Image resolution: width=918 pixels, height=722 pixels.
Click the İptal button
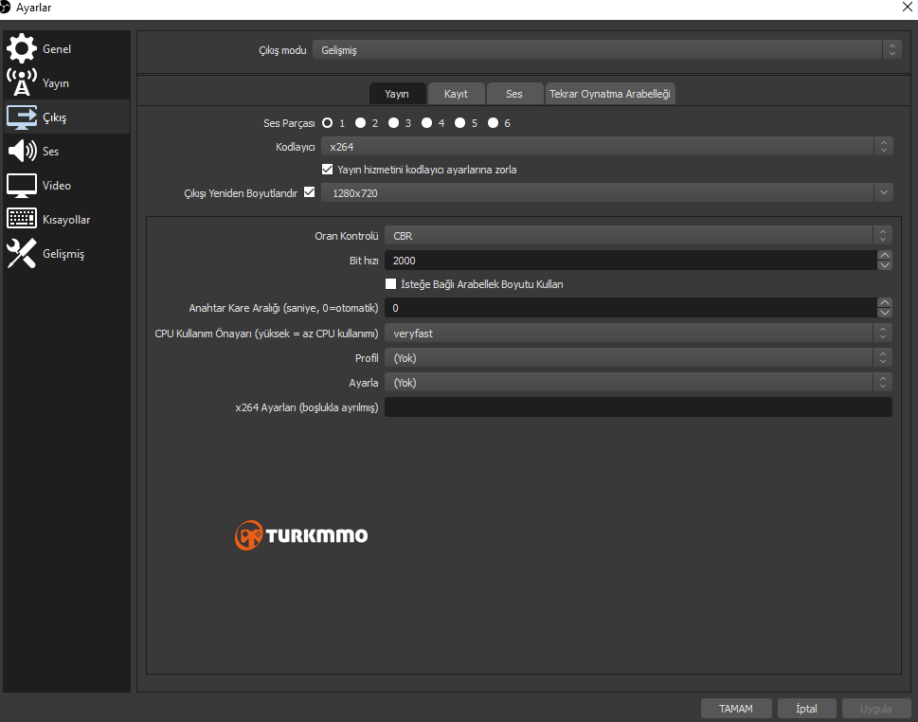[806, 709]
